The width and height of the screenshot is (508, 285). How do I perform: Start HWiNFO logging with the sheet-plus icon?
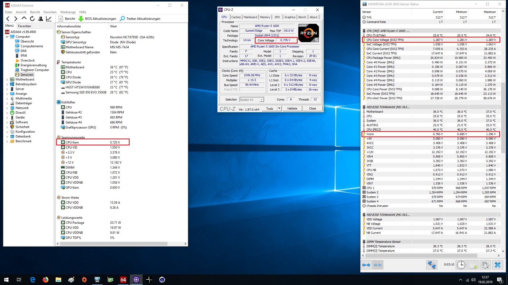click(473, 265)
